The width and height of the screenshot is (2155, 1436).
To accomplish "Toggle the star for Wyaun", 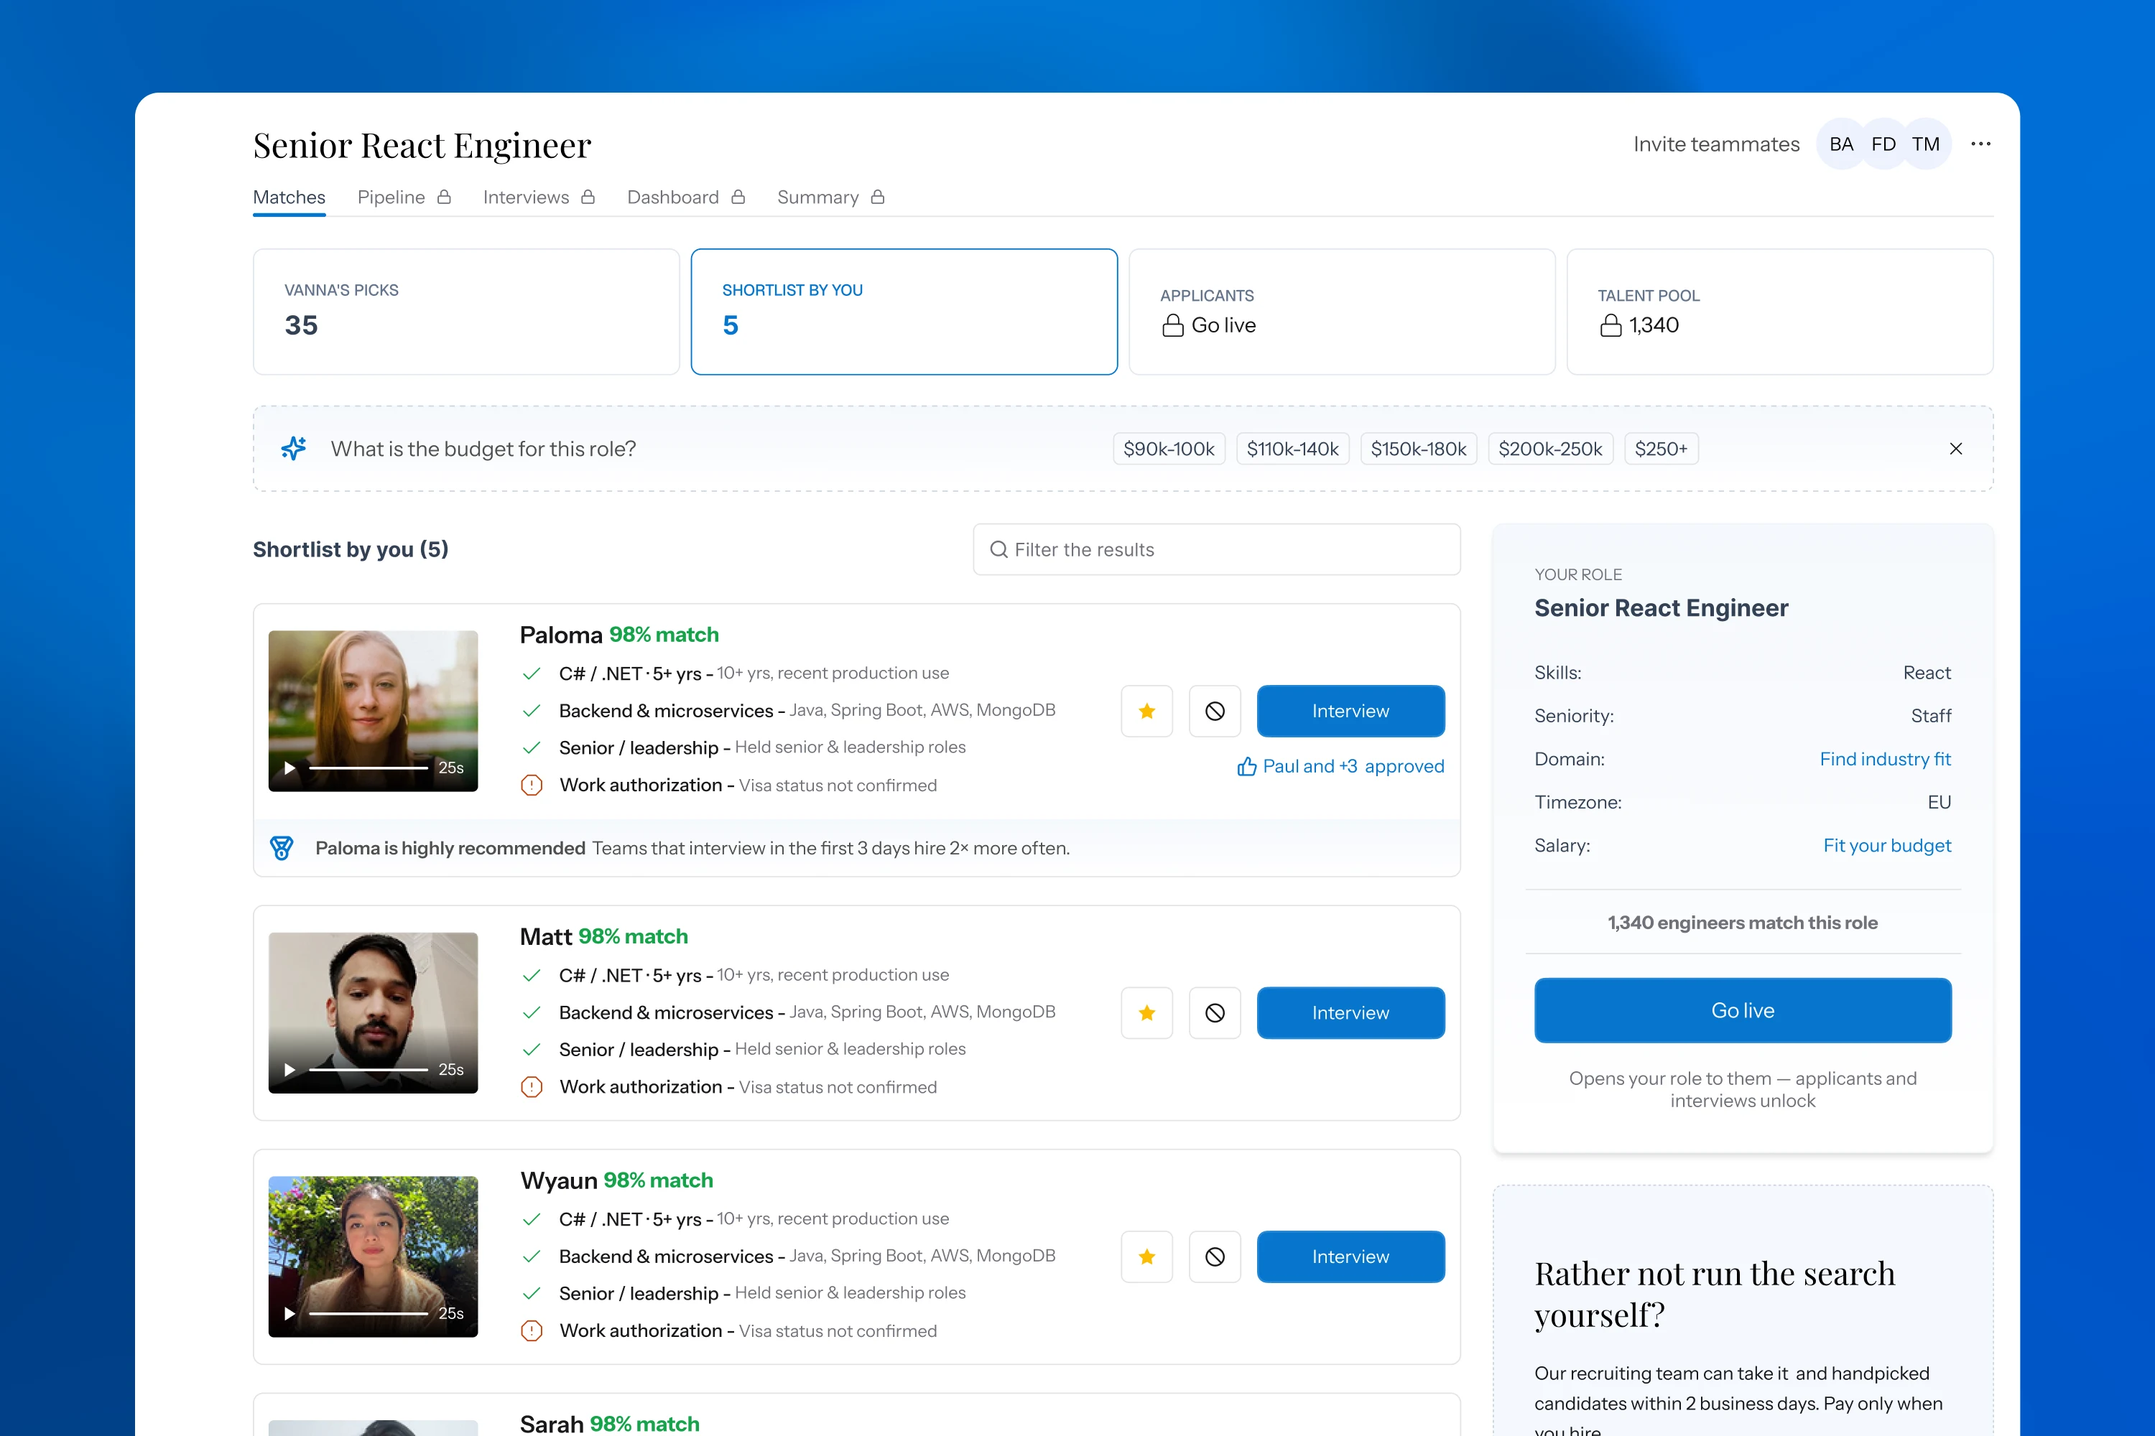I will click(x=1147, y=1256).
